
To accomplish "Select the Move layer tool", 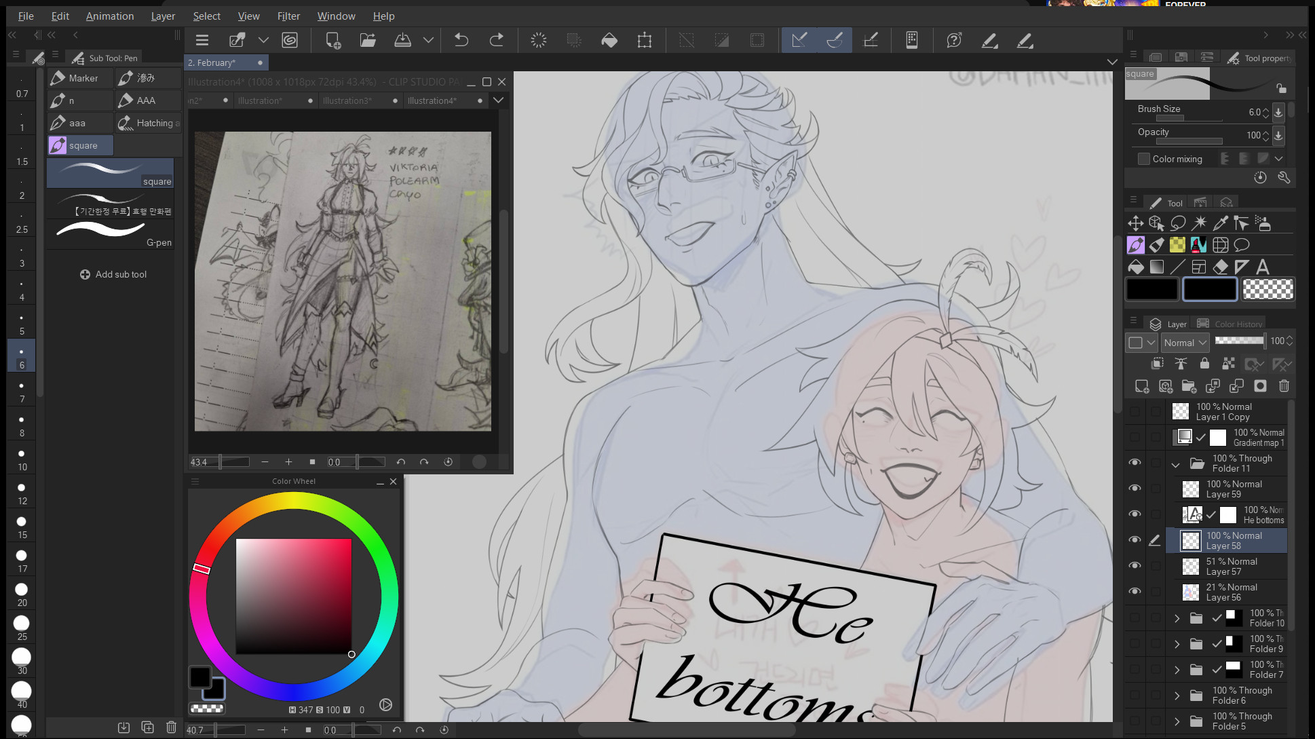I will click(x=1135, y=223).
